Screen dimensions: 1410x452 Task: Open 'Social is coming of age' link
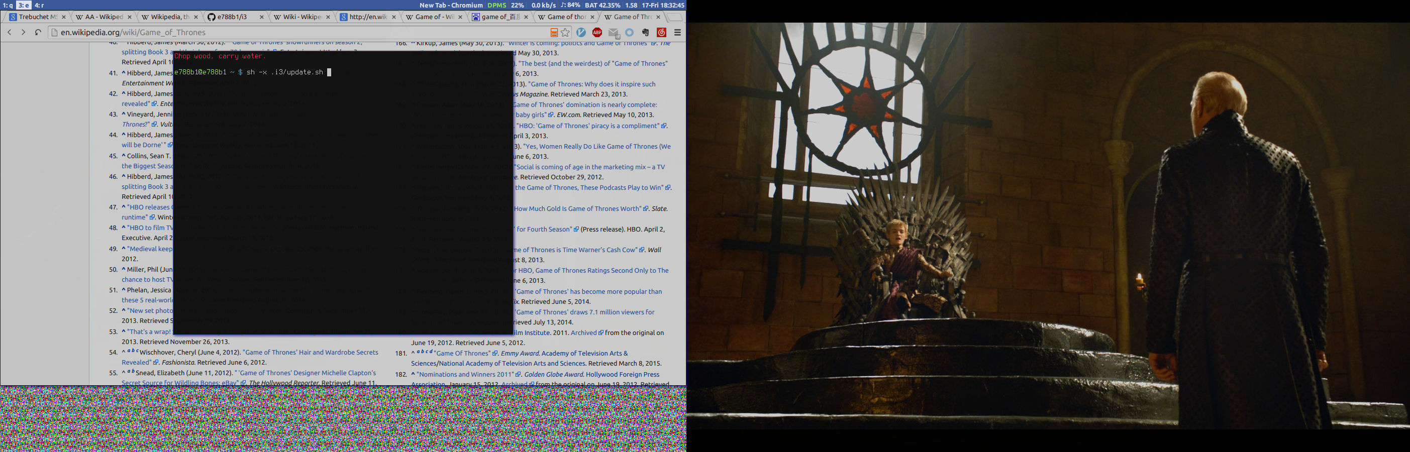(x=589, y=167)
